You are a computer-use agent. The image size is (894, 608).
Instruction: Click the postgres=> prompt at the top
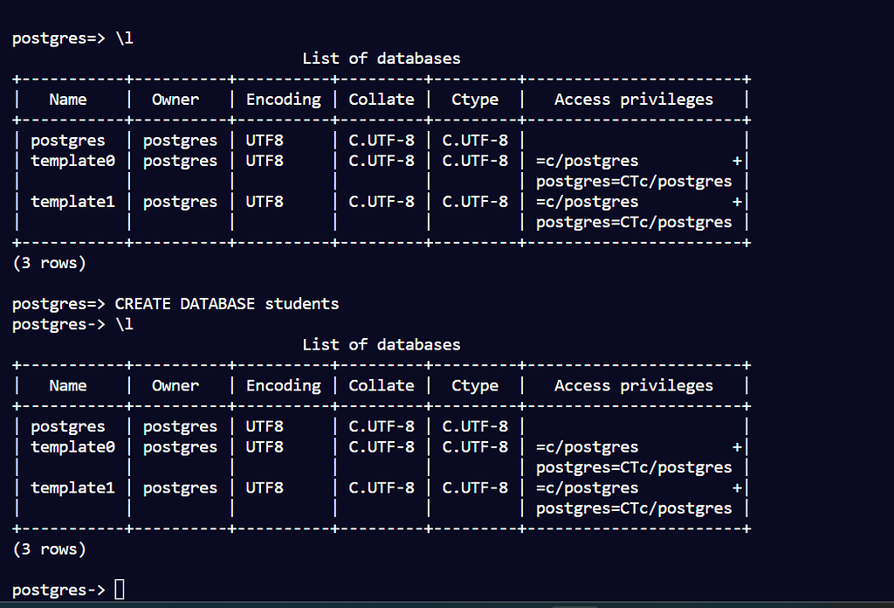(58, 38)
